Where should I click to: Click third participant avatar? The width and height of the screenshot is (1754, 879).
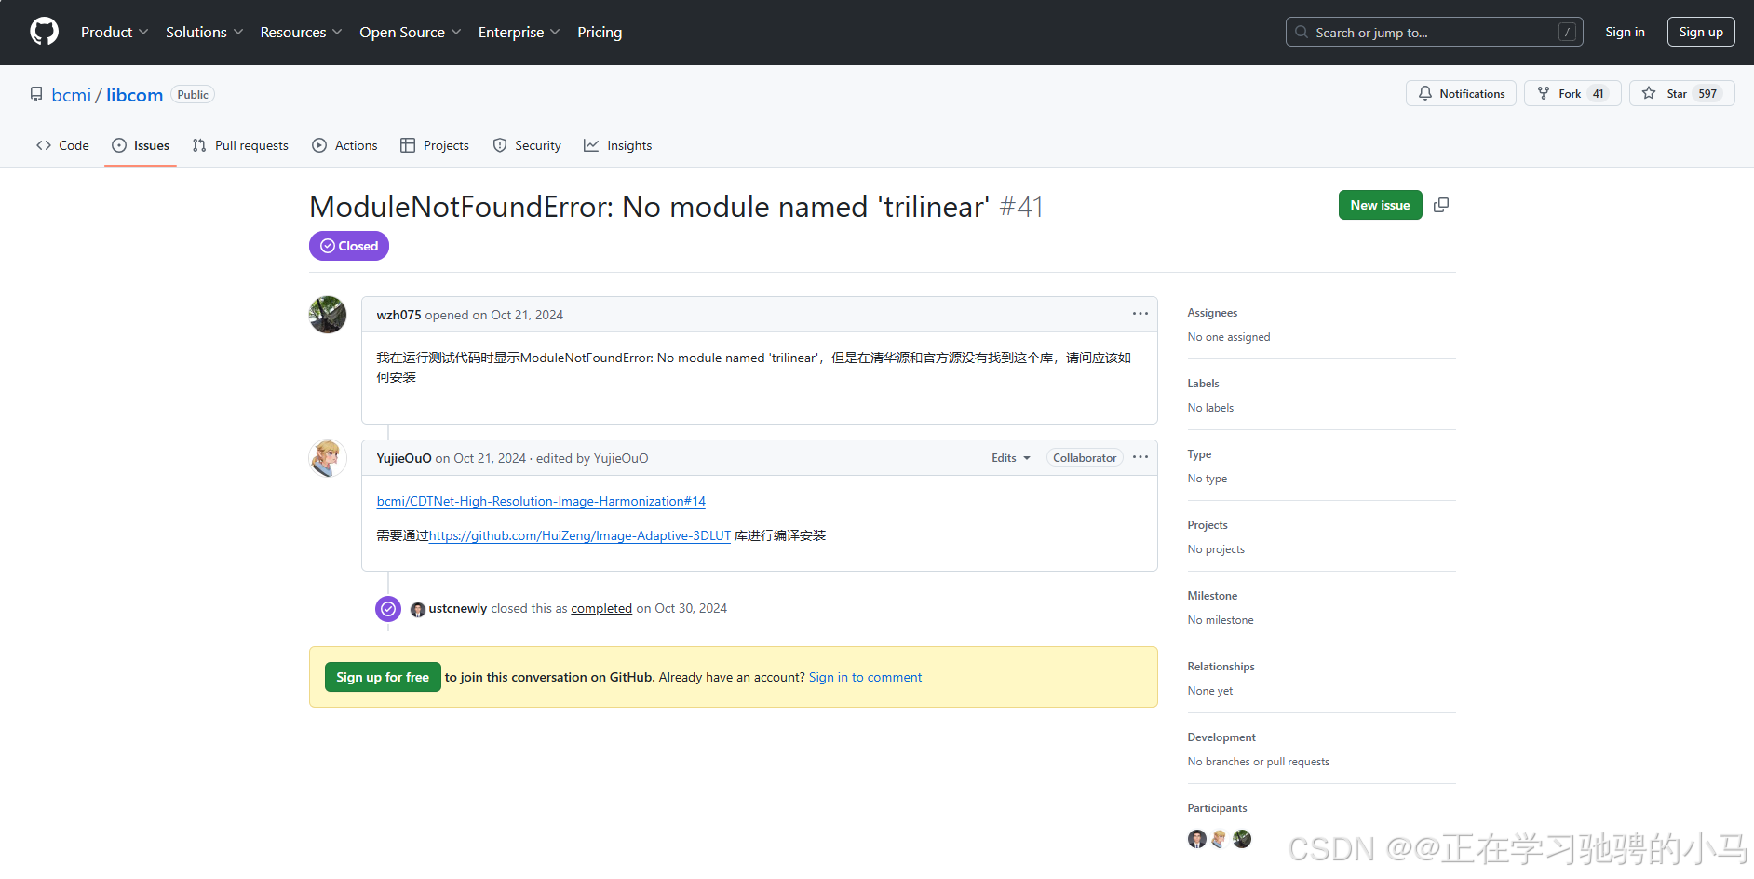point(1242,839)
